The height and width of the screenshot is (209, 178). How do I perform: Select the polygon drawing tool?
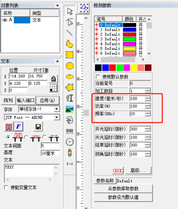pyautogui.click(x=70, y=87)
